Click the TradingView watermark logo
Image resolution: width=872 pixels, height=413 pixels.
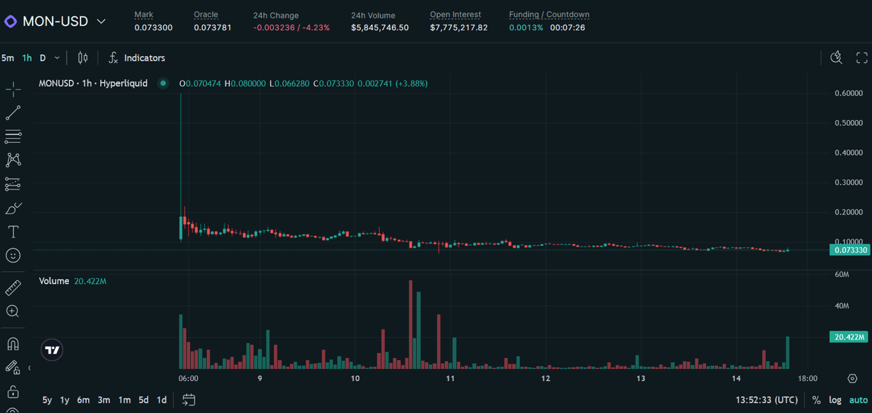[x=51, y=350]
